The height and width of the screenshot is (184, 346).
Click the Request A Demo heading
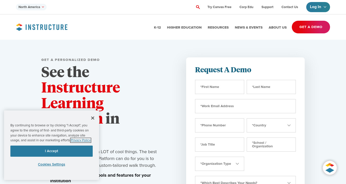223,70
